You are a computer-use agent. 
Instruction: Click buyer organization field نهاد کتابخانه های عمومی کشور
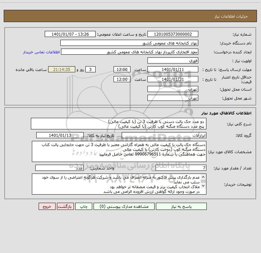click(129, 43)
